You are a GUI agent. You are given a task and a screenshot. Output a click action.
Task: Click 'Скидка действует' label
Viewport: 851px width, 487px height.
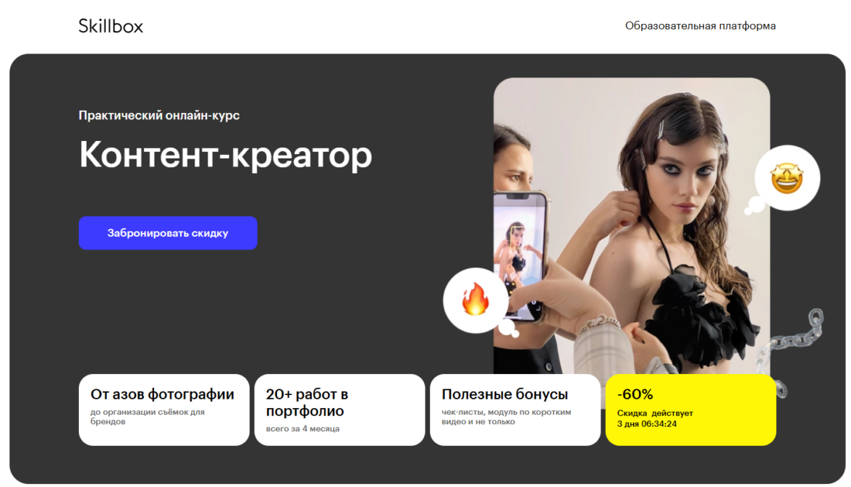[655, 413]
